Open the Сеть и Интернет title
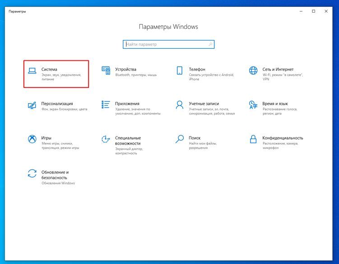The image size is (339, 264). 278,69
